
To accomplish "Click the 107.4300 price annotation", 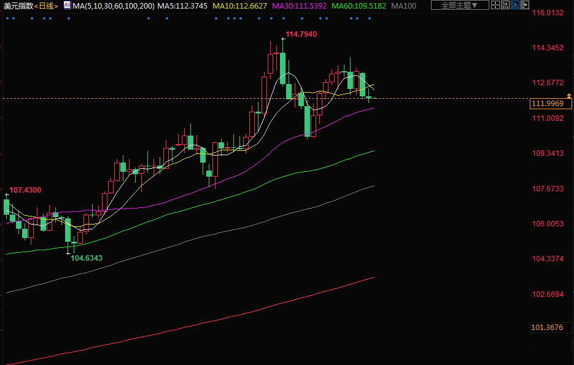I will click(x=26, y=190).
